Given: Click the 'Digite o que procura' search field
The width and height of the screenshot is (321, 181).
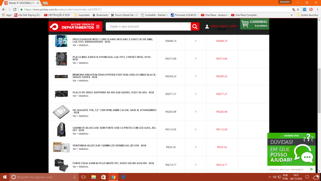Looking at the screenshot, I should point(148,26).
